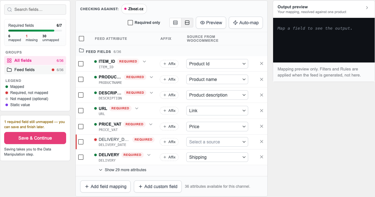The height and width of the screenshot is (197, 375).
Task: Add affix to DELIVERY row
Action: pos(169,157)
